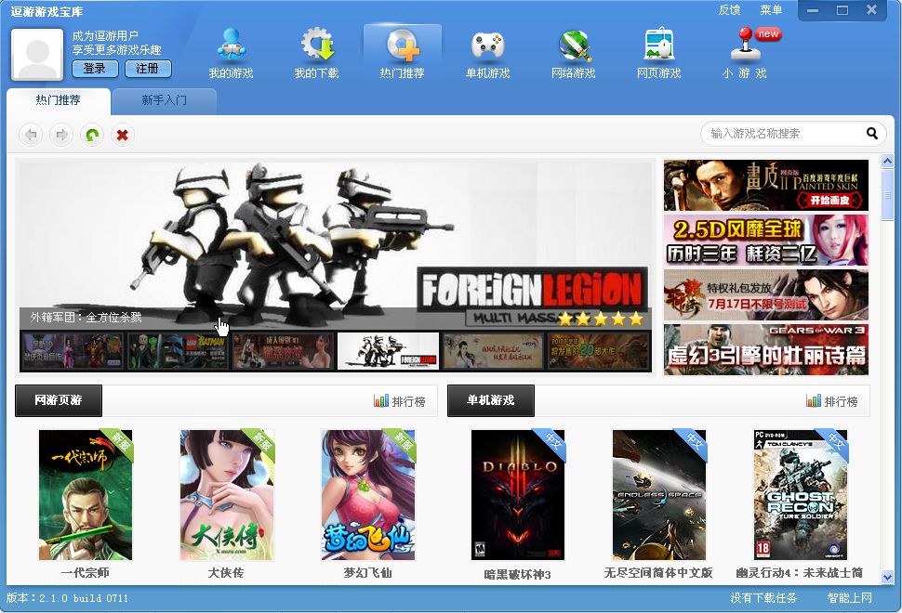Click the 幽灵行动4：未来战士 title

coord(800,573)
